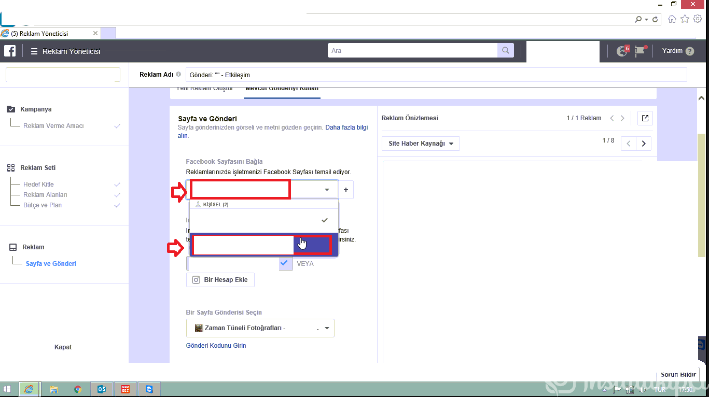Screen dimensions: 709x397
Task: Select the (5) Reklam Yöneticisi browser tab
Action: point(50,33)
